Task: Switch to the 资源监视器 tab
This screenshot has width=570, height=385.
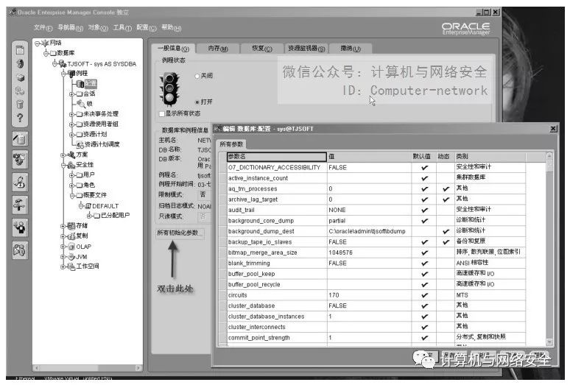Action: point(306,49)
